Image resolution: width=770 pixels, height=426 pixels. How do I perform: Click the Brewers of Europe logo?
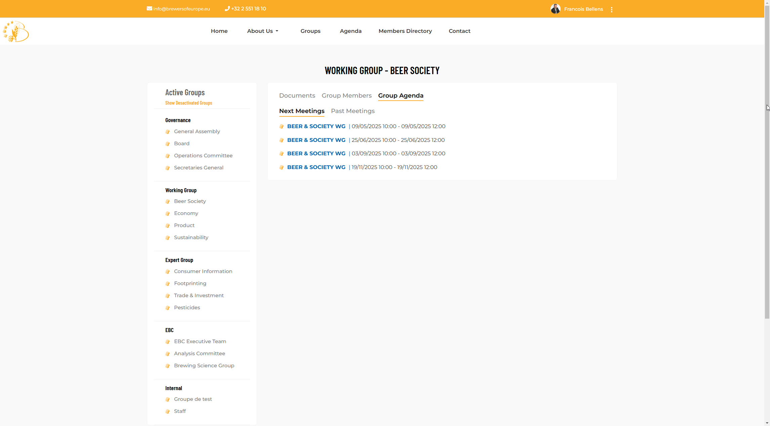tap(16, 31)
